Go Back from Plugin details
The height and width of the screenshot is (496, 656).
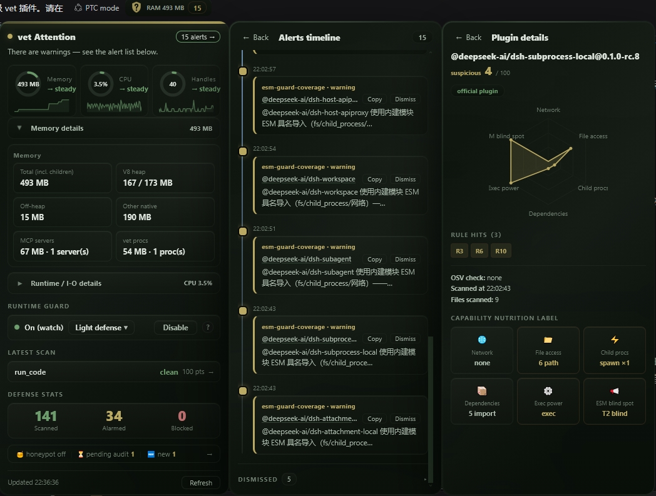469,38
